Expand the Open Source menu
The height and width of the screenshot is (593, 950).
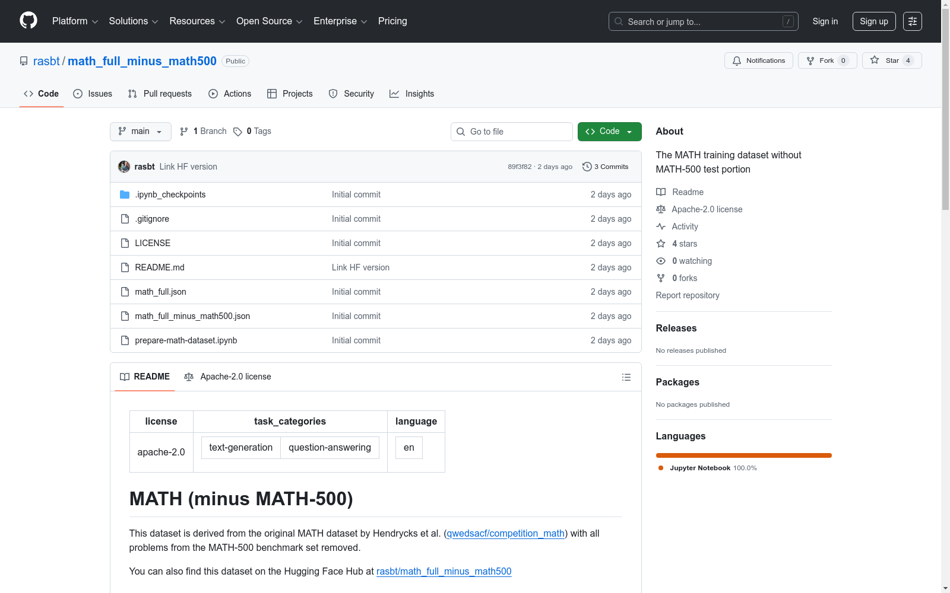click(x=270, y=21)
